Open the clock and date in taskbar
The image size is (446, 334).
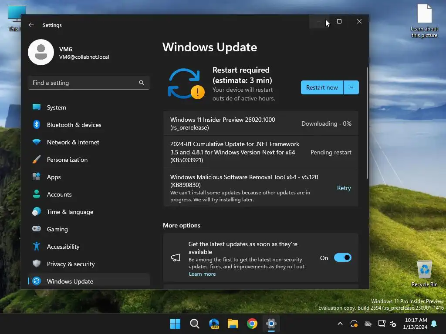tap(415, 324)
